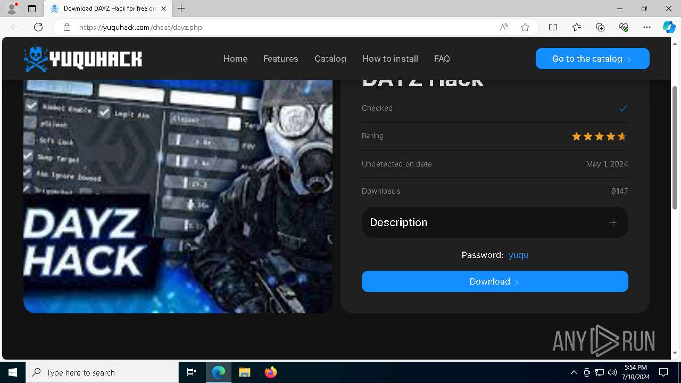Open How to install page
The width and height of the screenshot is (681, 383).
point(390,59)
